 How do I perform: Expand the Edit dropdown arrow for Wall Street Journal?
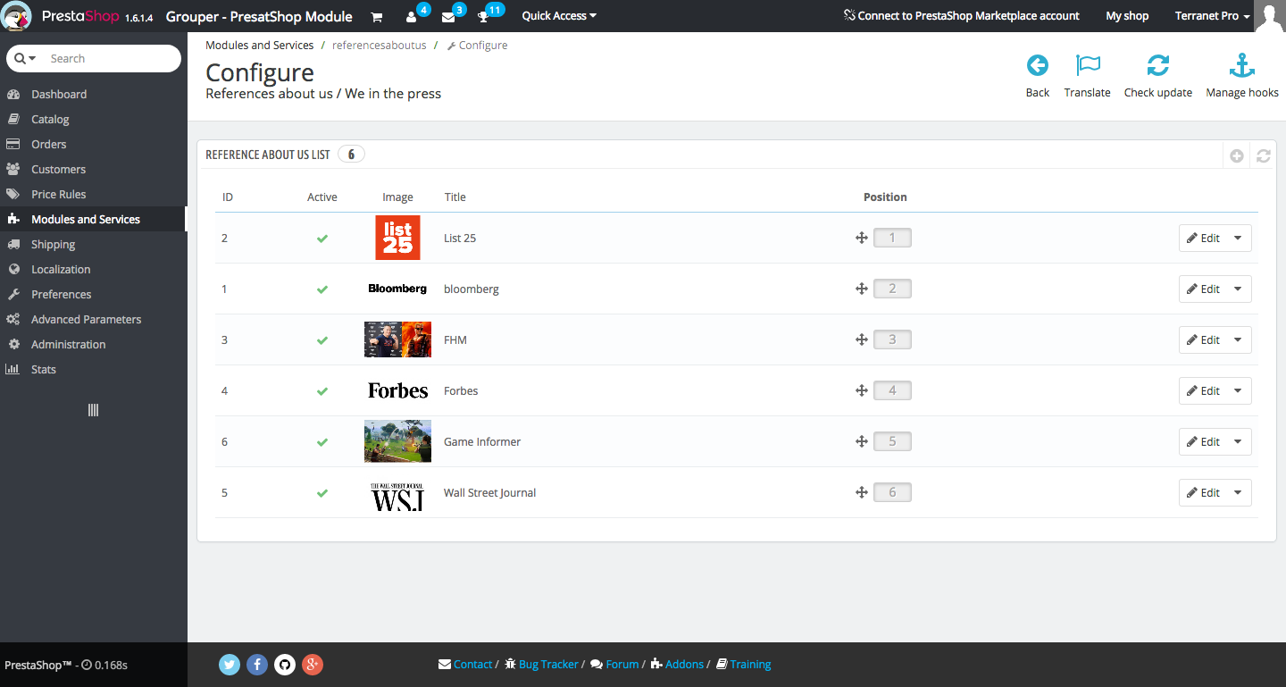[x=1238, y=492]
